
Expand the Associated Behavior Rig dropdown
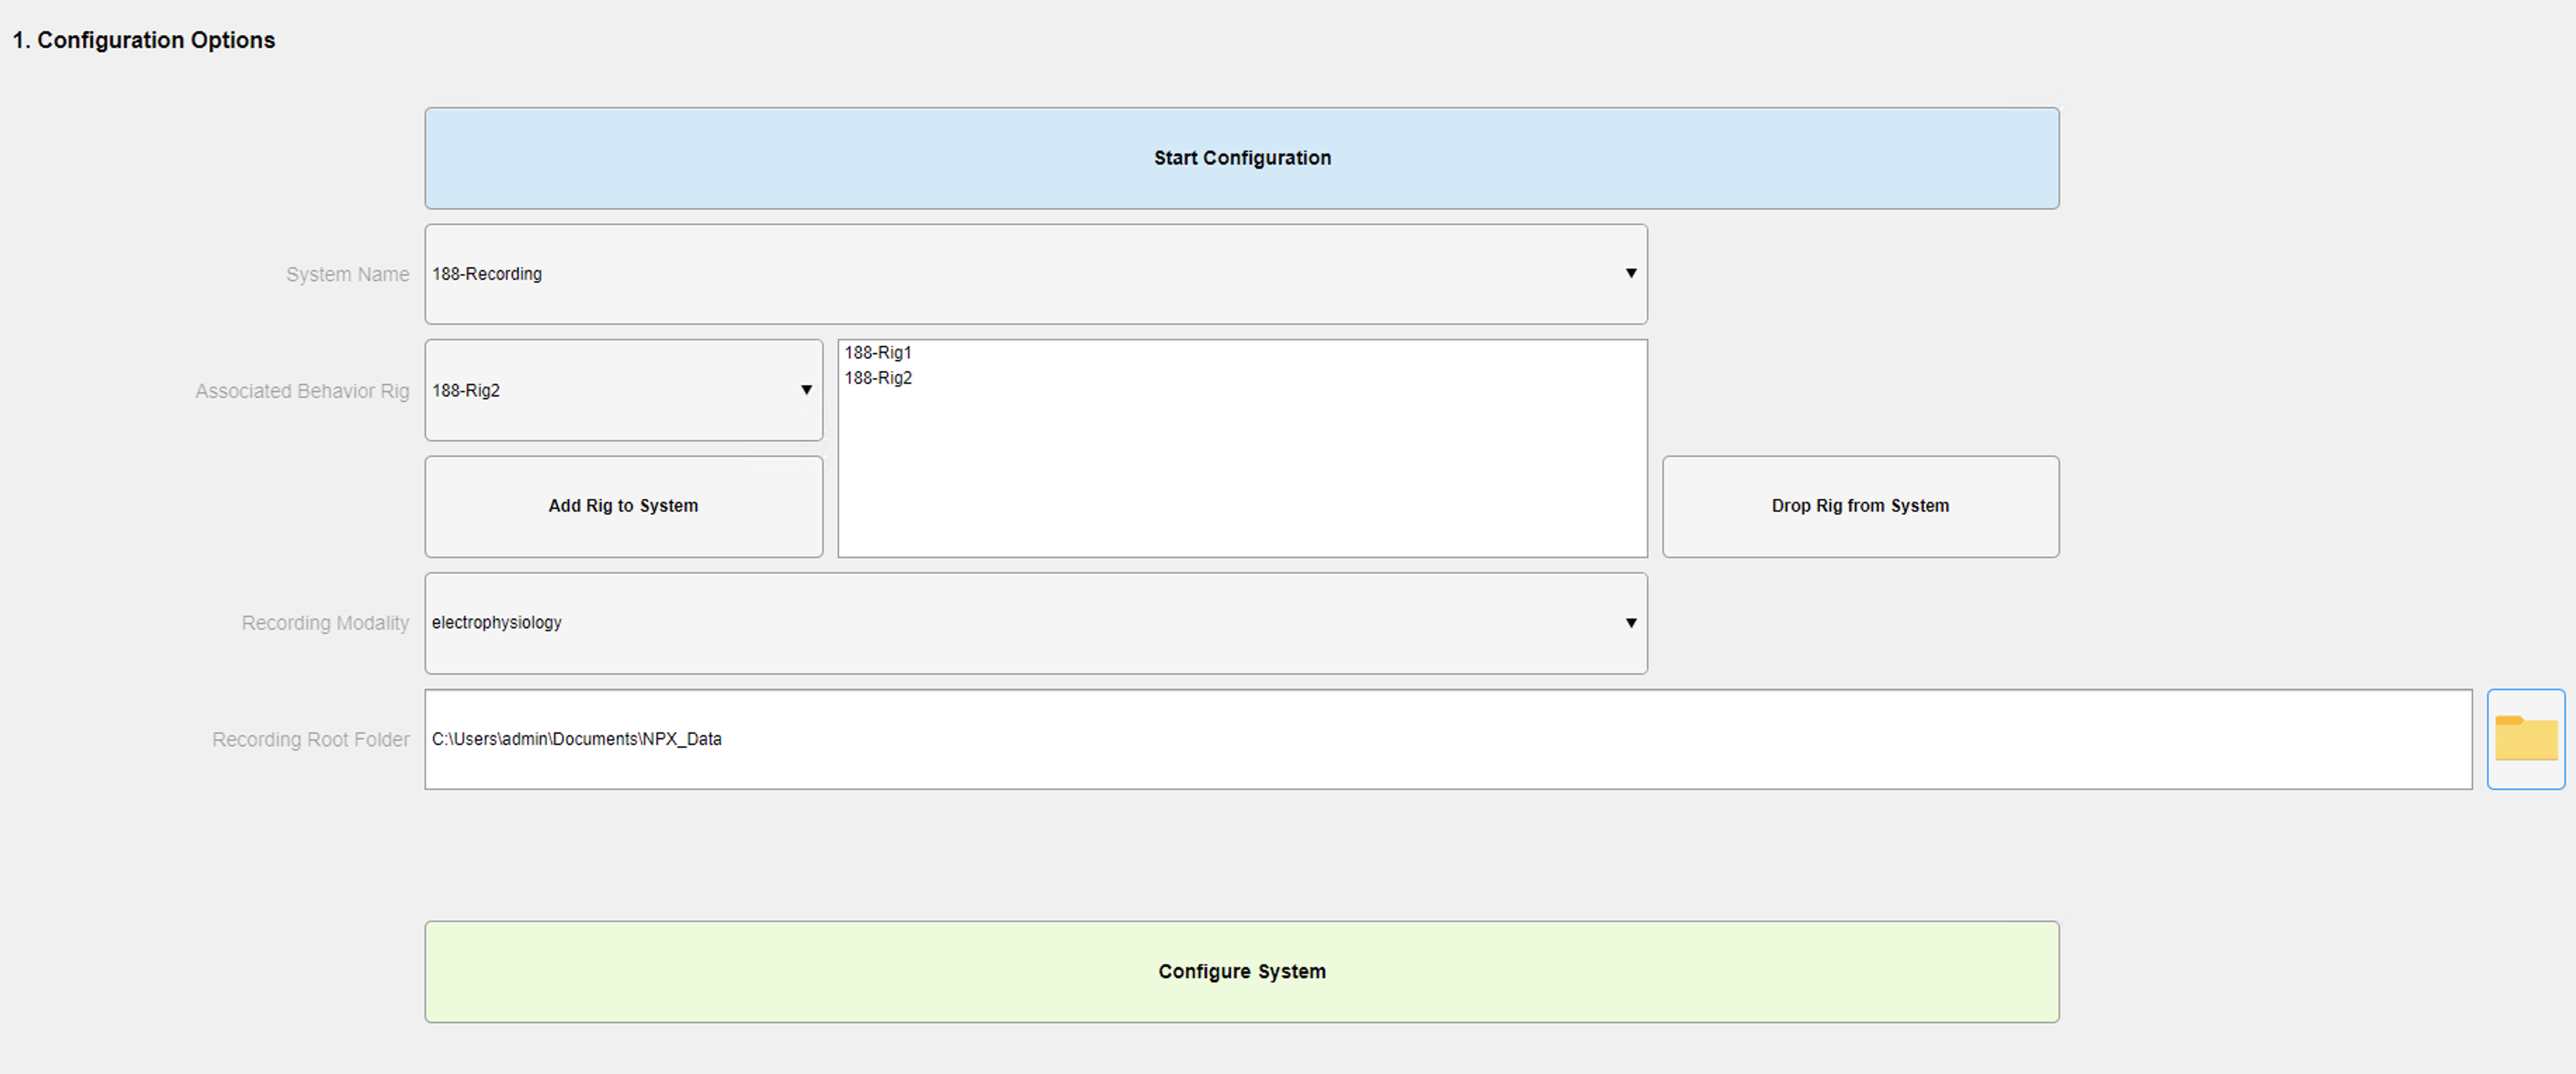(x=624, y=390)
